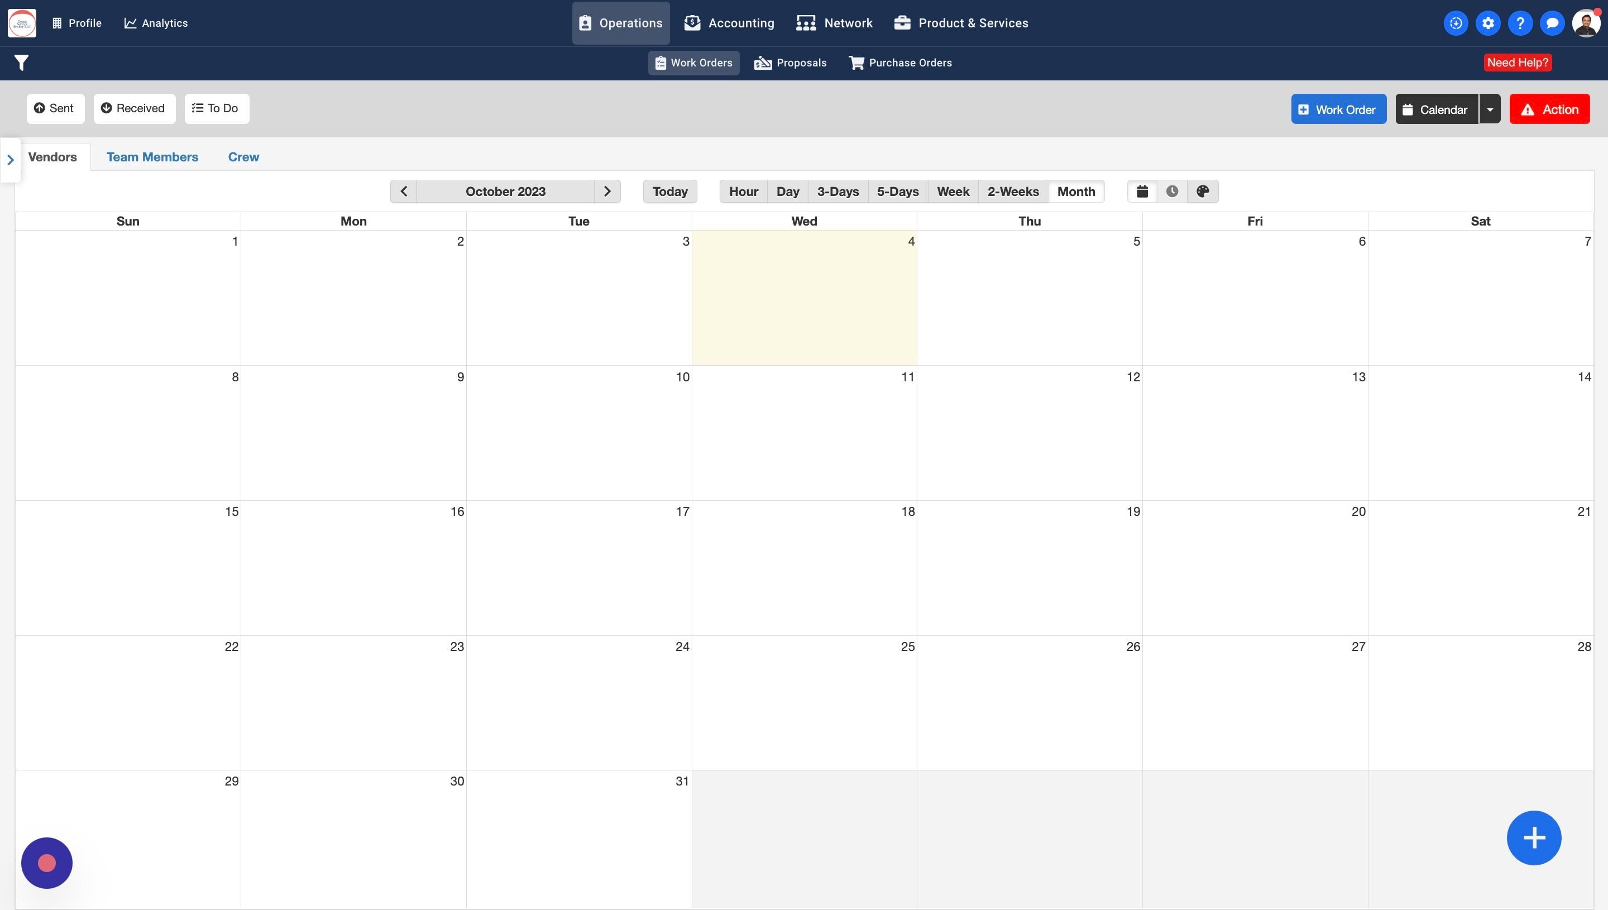This screenshot has height=910, width=1608.
Task: Go to next month arrow
Action: coord(607,191)
